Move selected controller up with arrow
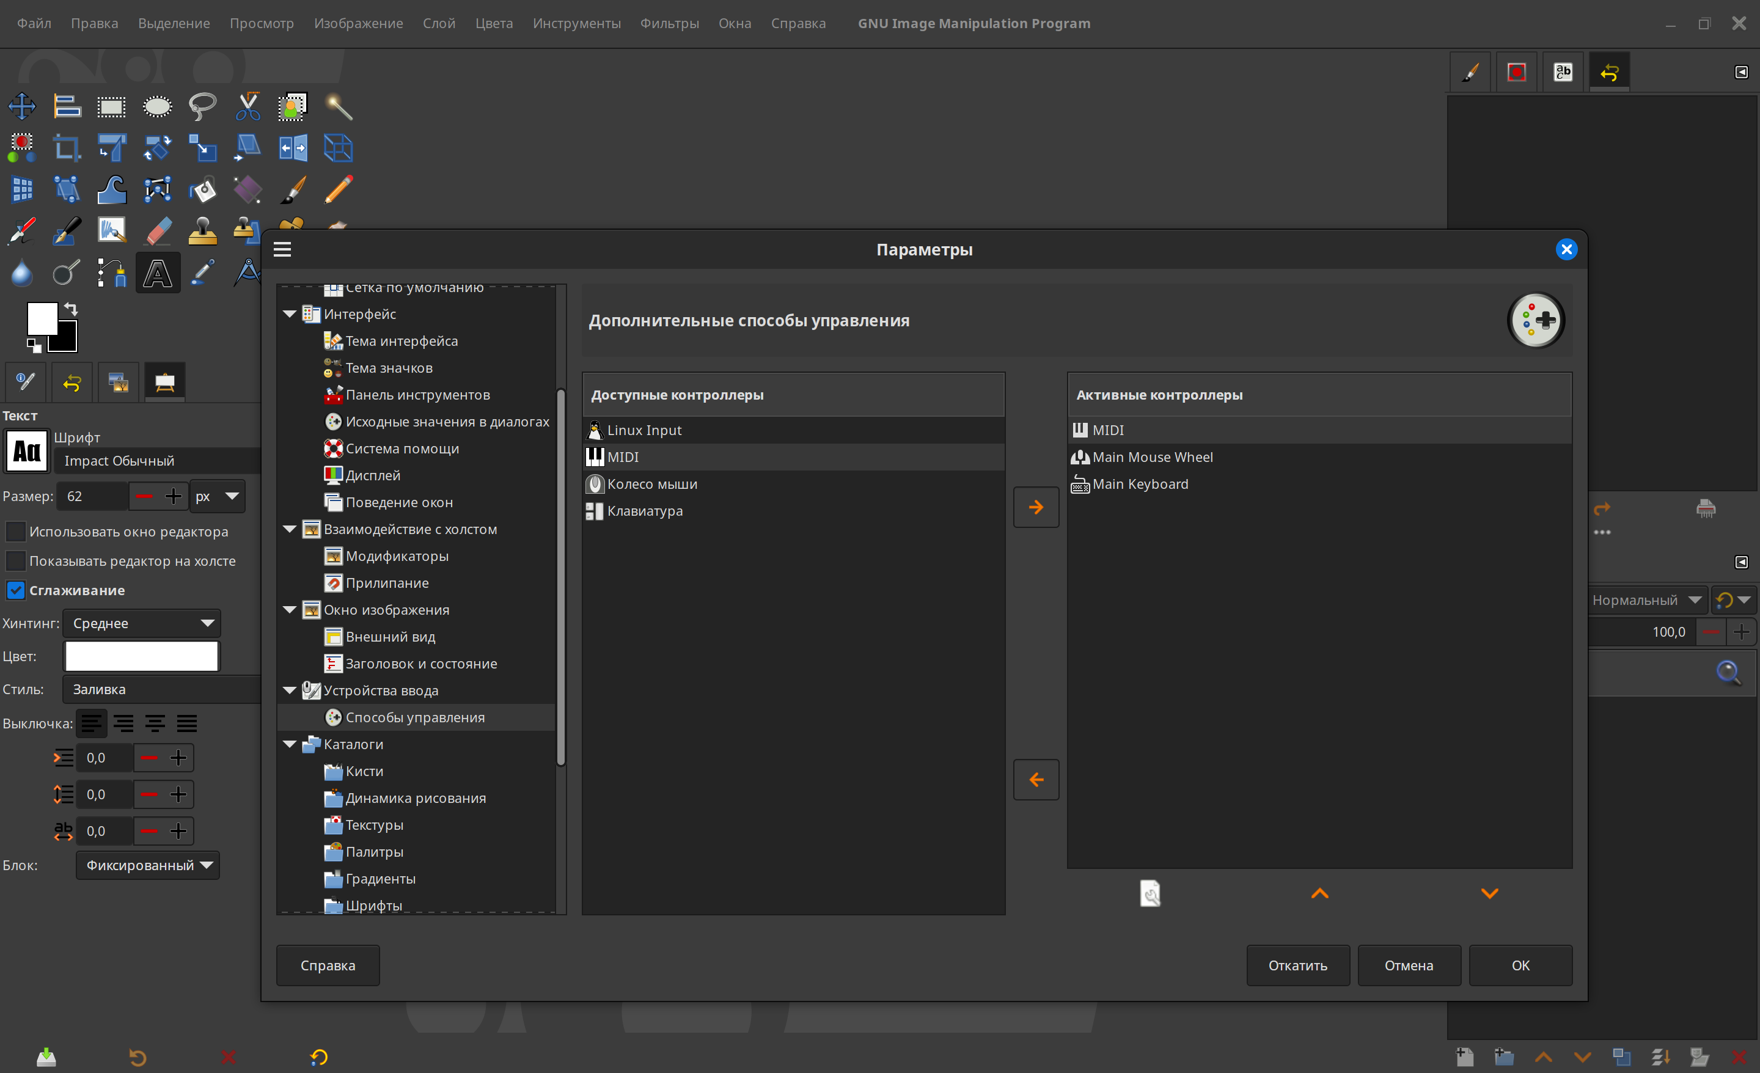1760x1073 pixels. [x=1319, y=893]
